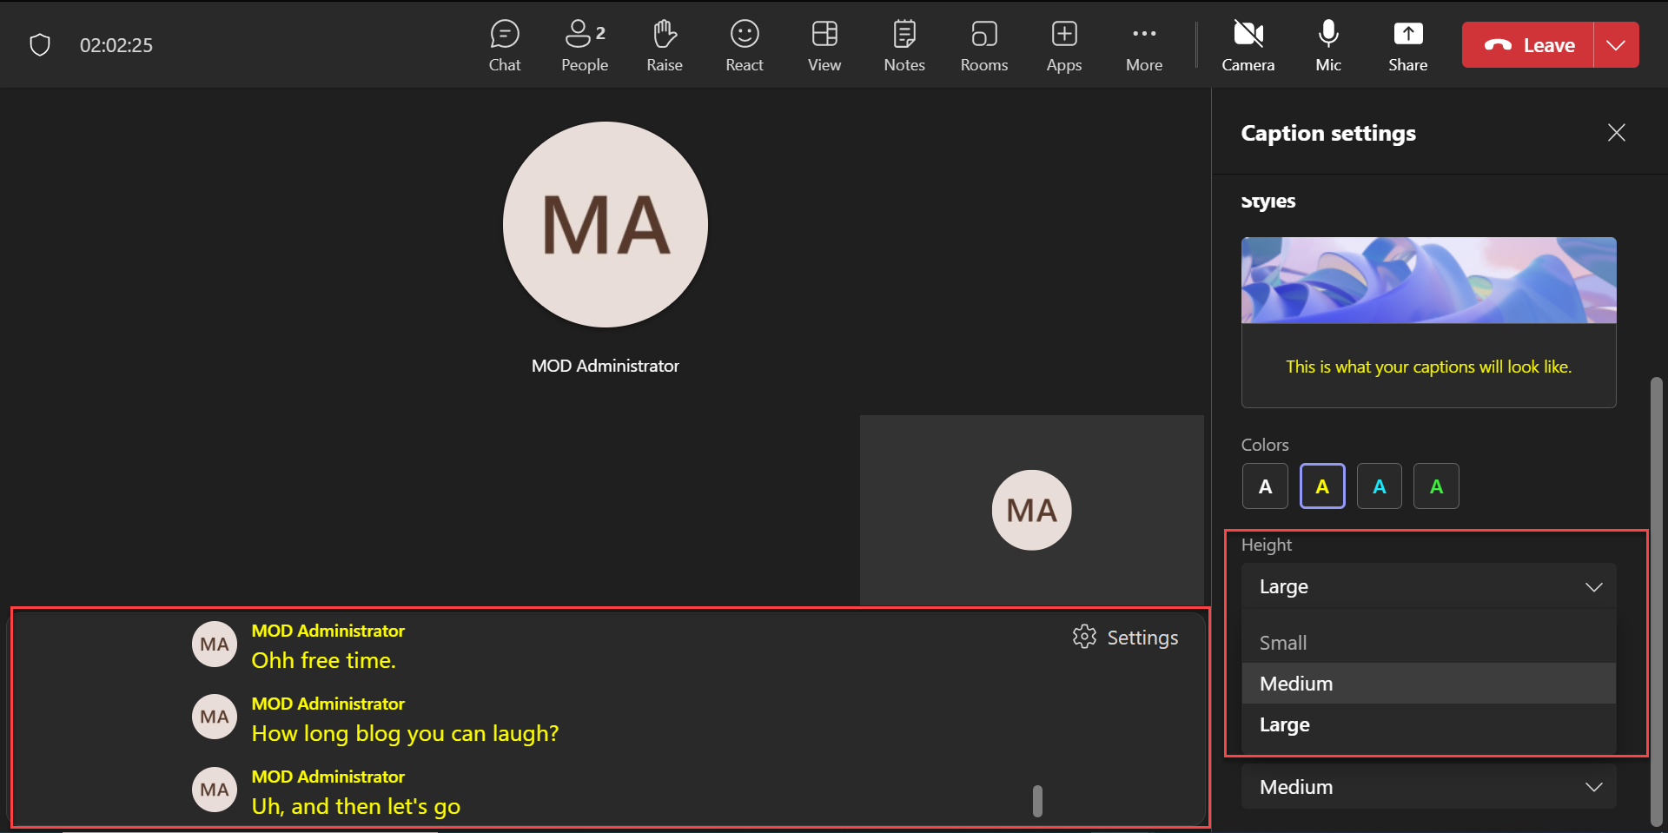Expand the arrow next to Leave
Image resolution: width=1668 pixels, height=833 pixels.
1616,45
